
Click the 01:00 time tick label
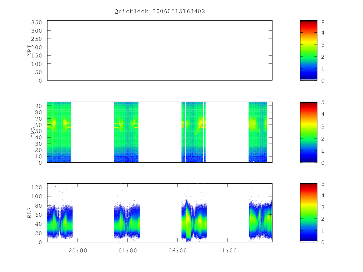coord(128,251)
